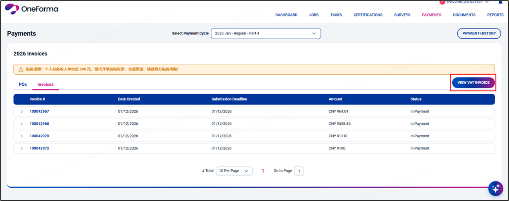Open the Certifications menu item
This screenshot has height=201, width=509.
point(368,15)
